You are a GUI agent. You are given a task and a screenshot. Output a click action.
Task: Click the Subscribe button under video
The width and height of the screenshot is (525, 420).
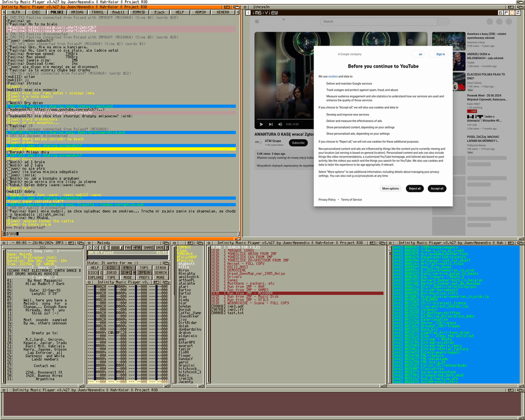click(x=298, y=143)
